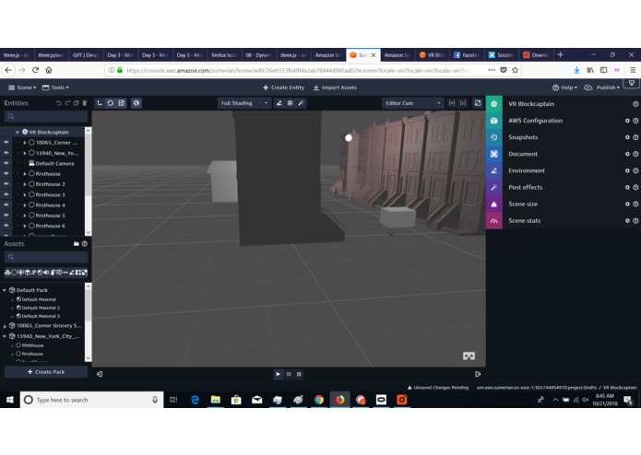Click the gear icon in AWS Configuration row

point(627,121)
